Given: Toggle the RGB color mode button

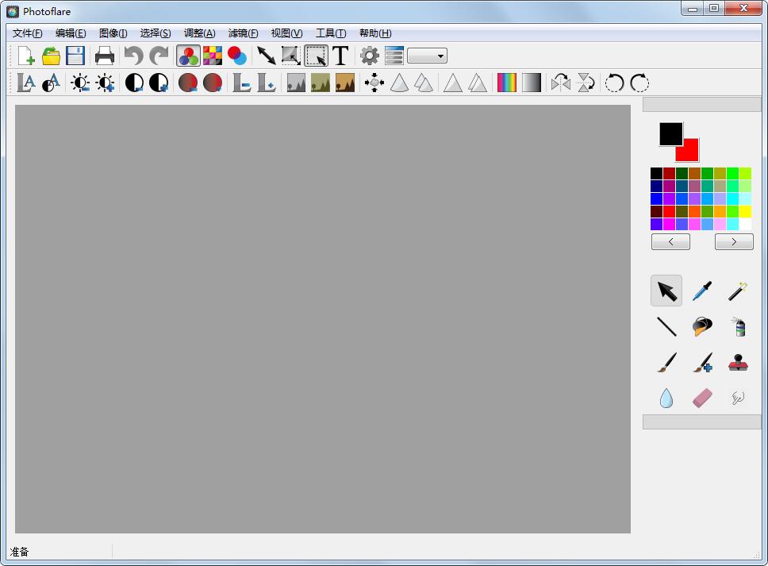Looking at the screenshot, I should (x=188, y=56).
